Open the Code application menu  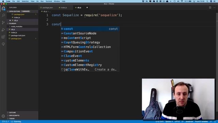8,1
